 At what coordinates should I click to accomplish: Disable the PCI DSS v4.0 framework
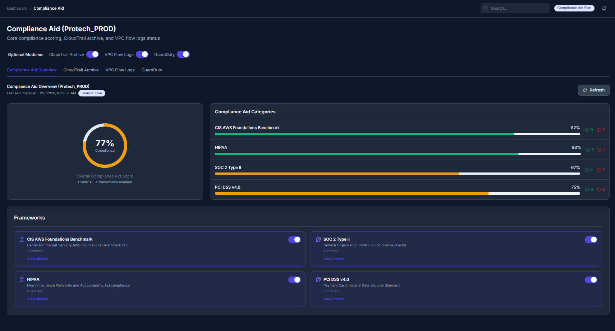click(x=591, y=280)
